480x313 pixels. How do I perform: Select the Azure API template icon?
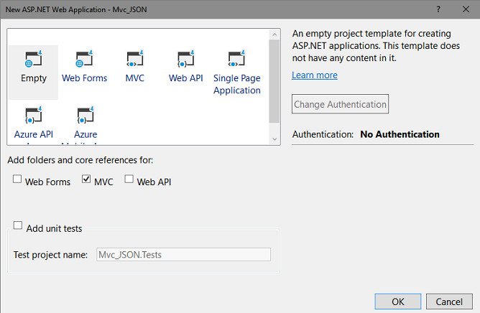click(33, 115)
